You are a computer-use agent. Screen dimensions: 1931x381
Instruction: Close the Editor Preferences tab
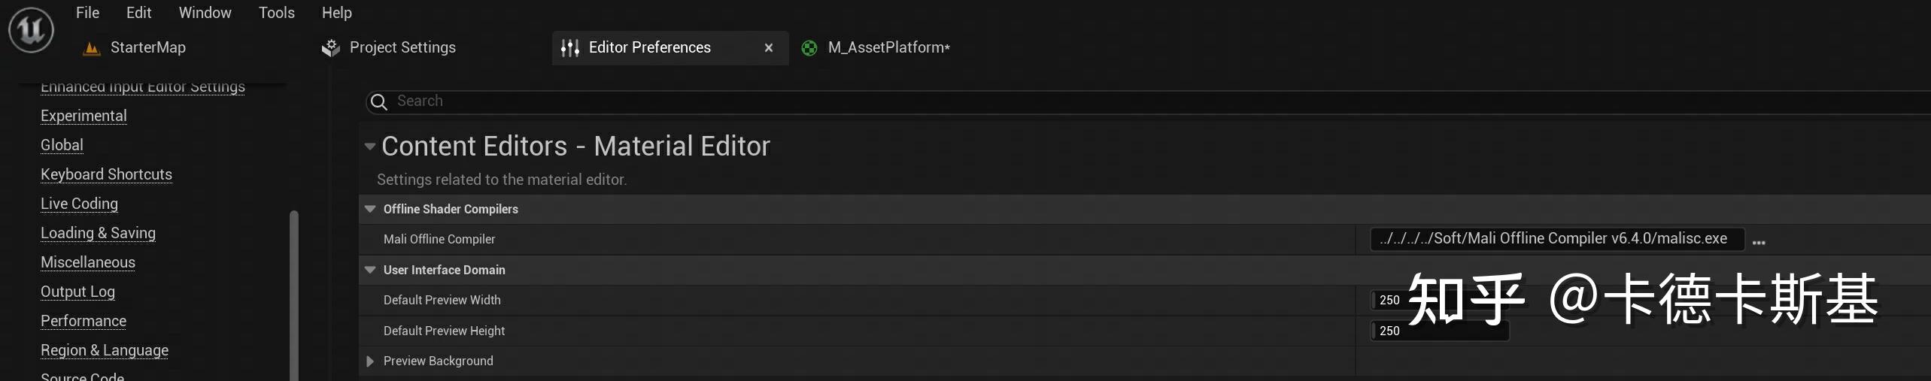pos(769,48)
